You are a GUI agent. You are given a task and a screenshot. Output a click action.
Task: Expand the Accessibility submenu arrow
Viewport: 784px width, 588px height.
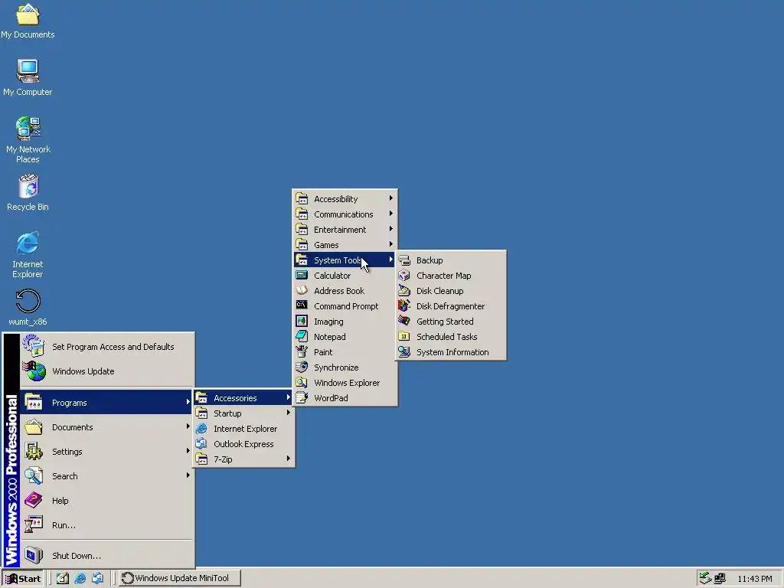tap(391, 198)
